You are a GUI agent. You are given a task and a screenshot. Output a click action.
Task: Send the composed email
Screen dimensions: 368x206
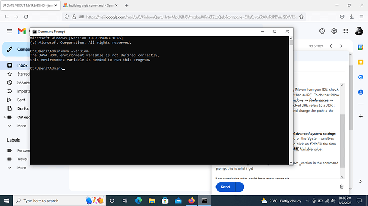click(x=225, y=187)
